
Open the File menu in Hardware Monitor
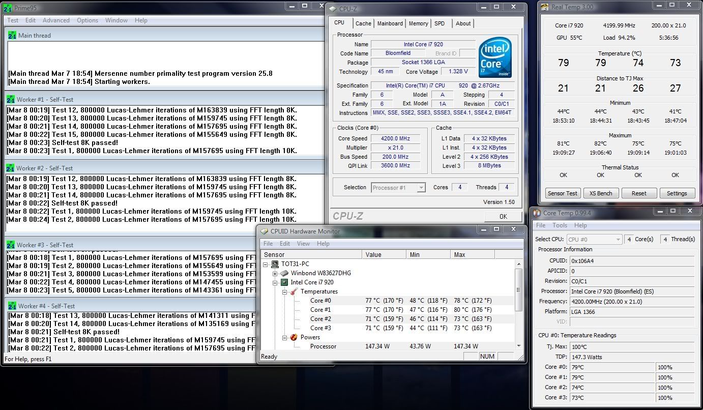268,244
